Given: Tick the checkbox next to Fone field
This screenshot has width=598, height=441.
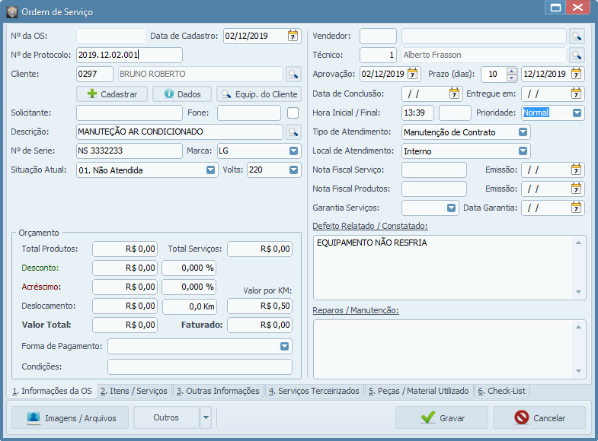Looking at the screenshot, I should coord(293,113).
